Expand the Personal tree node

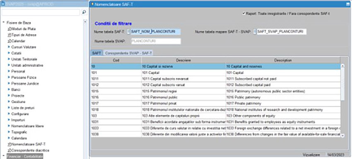point(9,71)
